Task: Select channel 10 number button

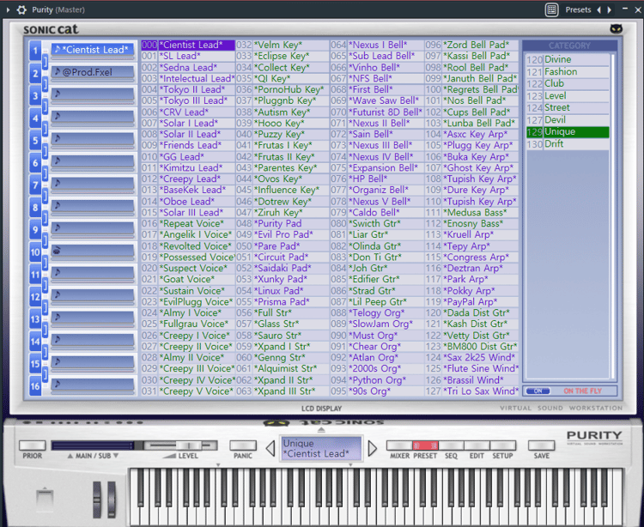Action: [35, 252]
